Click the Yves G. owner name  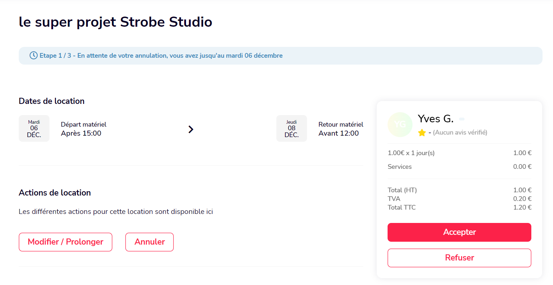(x=436, y=119)
